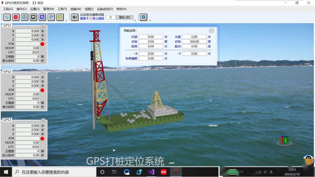Open the Windows Start menu
Viewport: 315px width, 177px height.
point(6,172)
